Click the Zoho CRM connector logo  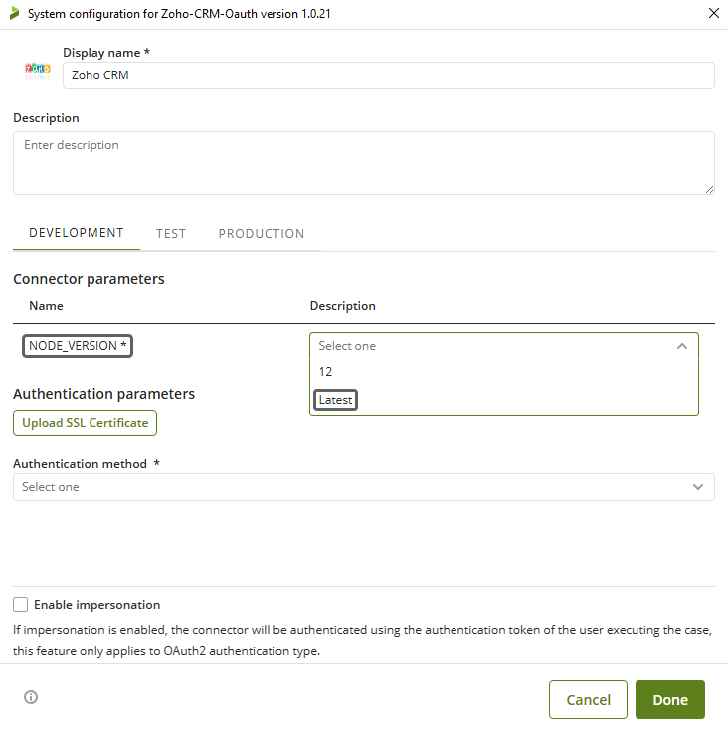(x=38, y=72)
